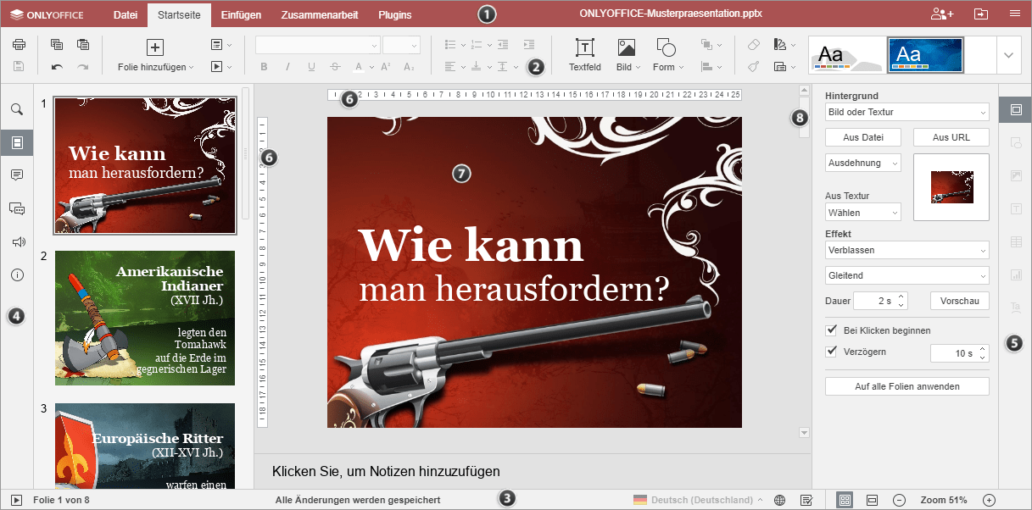Click the share user icon in header
1032x510 pixels.
[941, 14]
